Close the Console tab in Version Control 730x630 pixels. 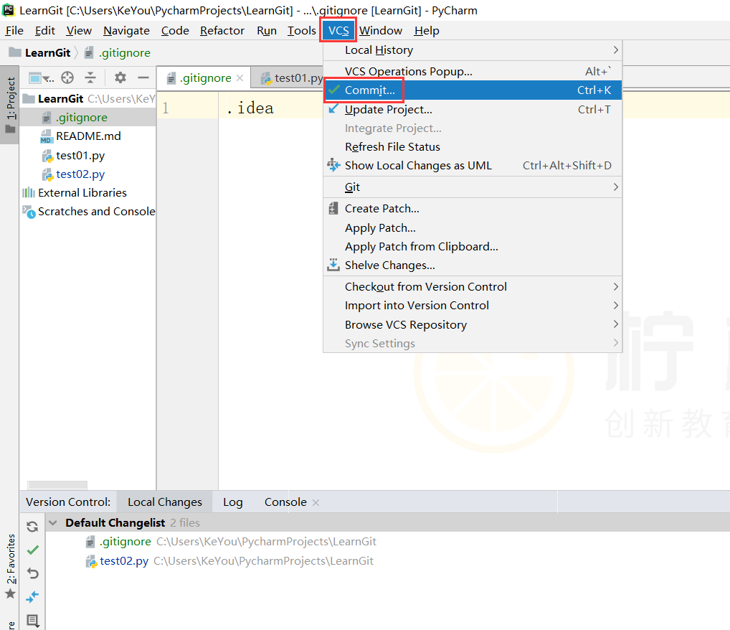[x=316, y=502]
